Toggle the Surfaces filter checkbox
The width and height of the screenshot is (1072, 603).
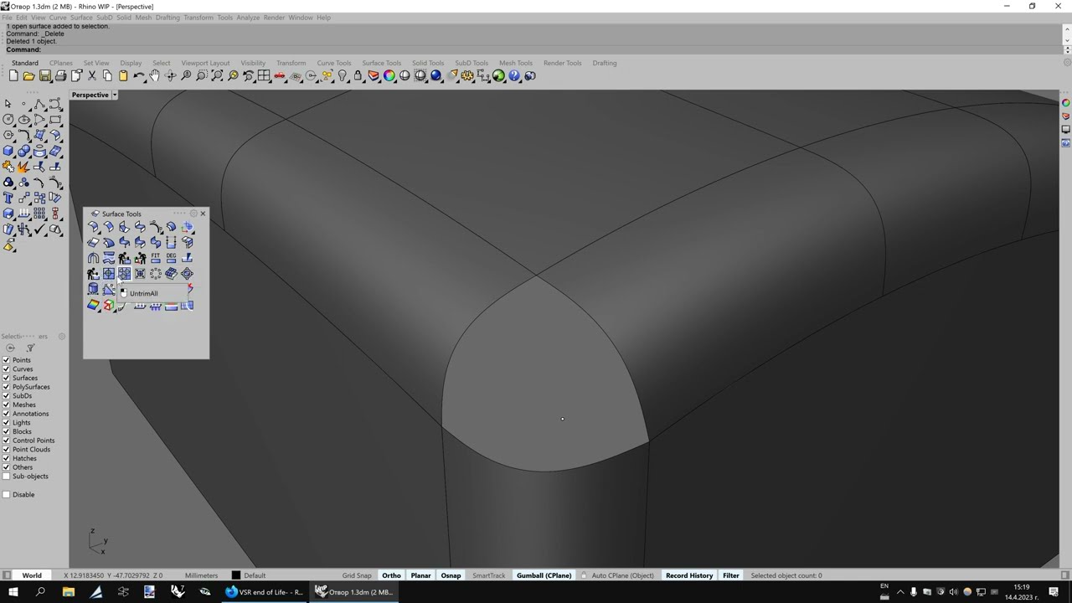7,378
